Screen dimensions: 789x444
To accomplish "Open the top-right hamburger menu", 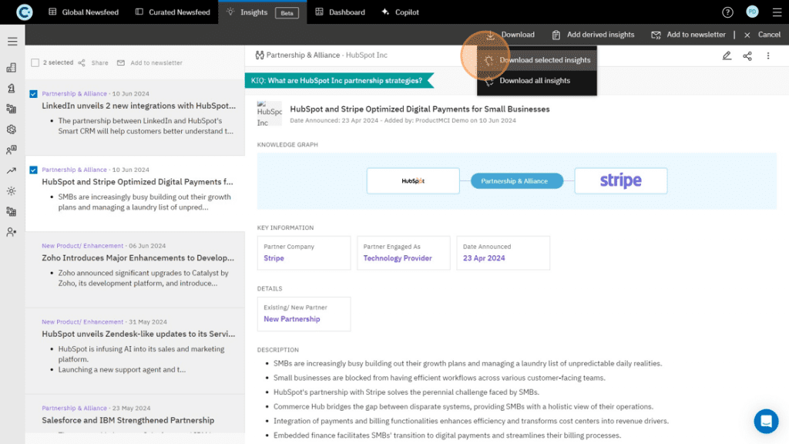I will coord(777,12).
